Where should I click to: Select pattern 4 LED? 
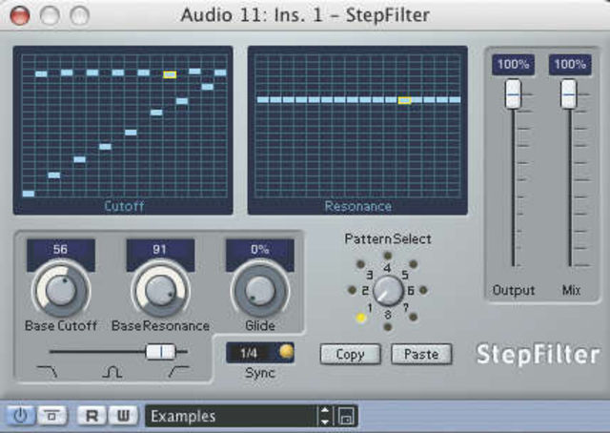tap(388, 256)
